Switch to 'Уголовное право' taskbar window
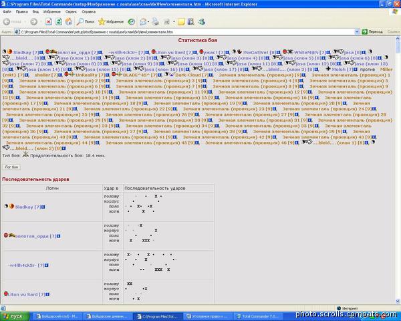The width and height of the screenshot is (401, 321). tap(207, 316)
